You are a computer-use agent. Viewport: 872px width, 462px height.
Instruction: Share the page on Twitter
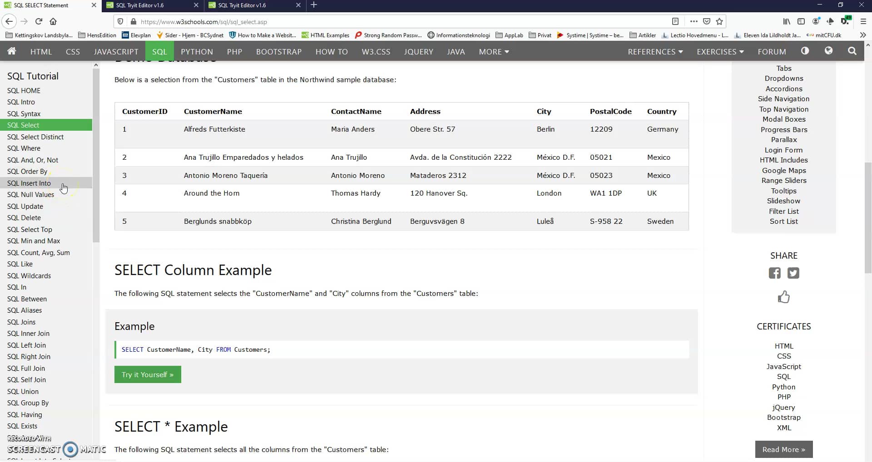(793, 273)
